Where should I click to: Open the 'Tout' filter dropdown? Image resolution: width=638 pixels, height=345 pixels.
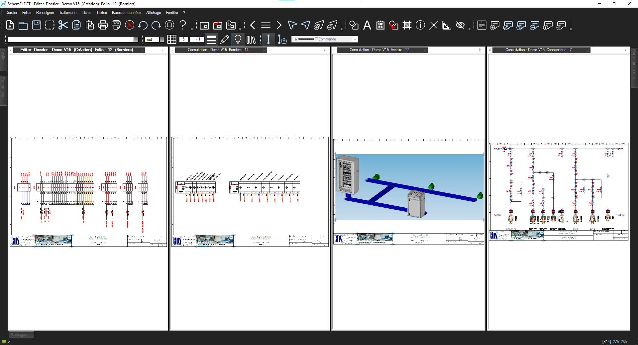(162, 39)
